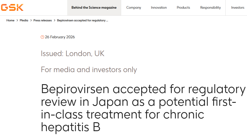Click the chevron between Media and Press releases

point(31,21)
